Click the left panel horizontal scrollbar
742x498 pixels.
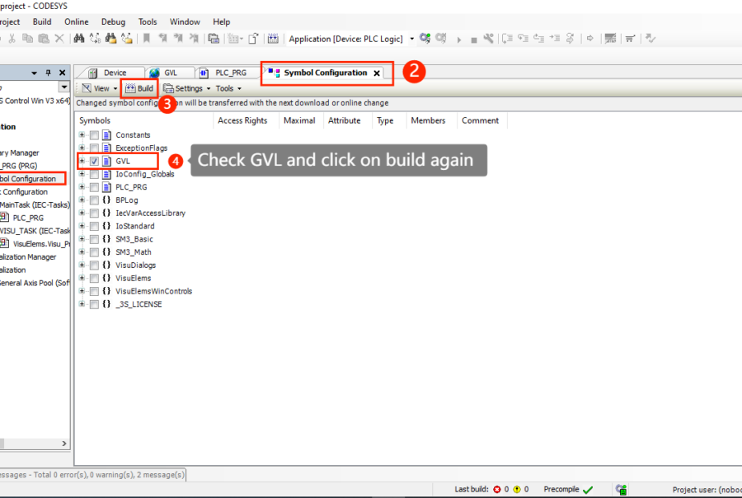33,445
